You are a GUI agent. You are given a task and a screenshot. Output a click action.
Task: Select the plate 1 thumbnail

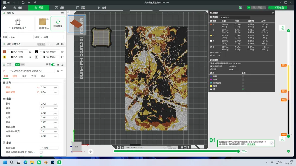pos(76,24)
